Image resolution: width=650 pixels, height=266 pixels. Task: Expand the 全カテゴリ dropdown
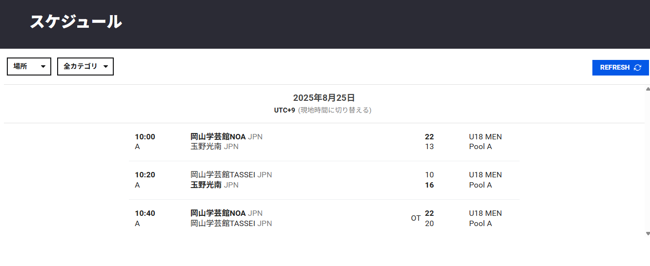tap(85, 66)
